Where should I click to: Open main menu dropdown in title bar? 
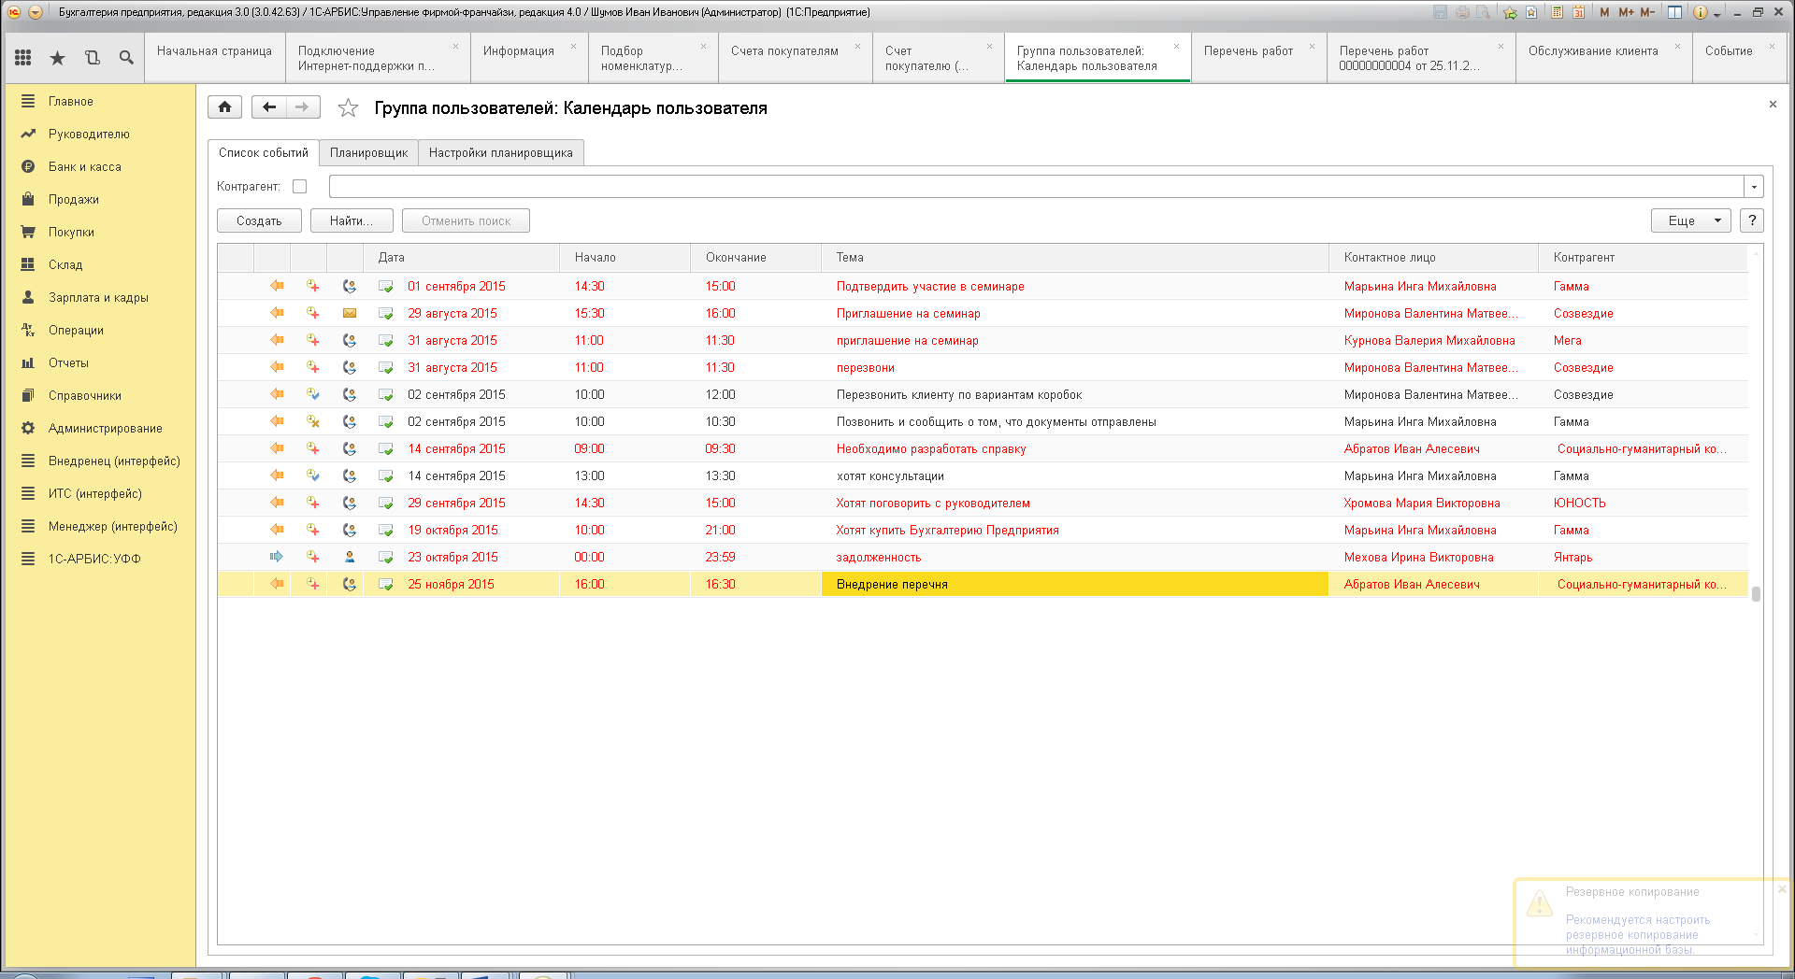click(35, 12)
